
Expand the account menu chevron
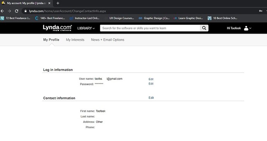click(250, 28)
